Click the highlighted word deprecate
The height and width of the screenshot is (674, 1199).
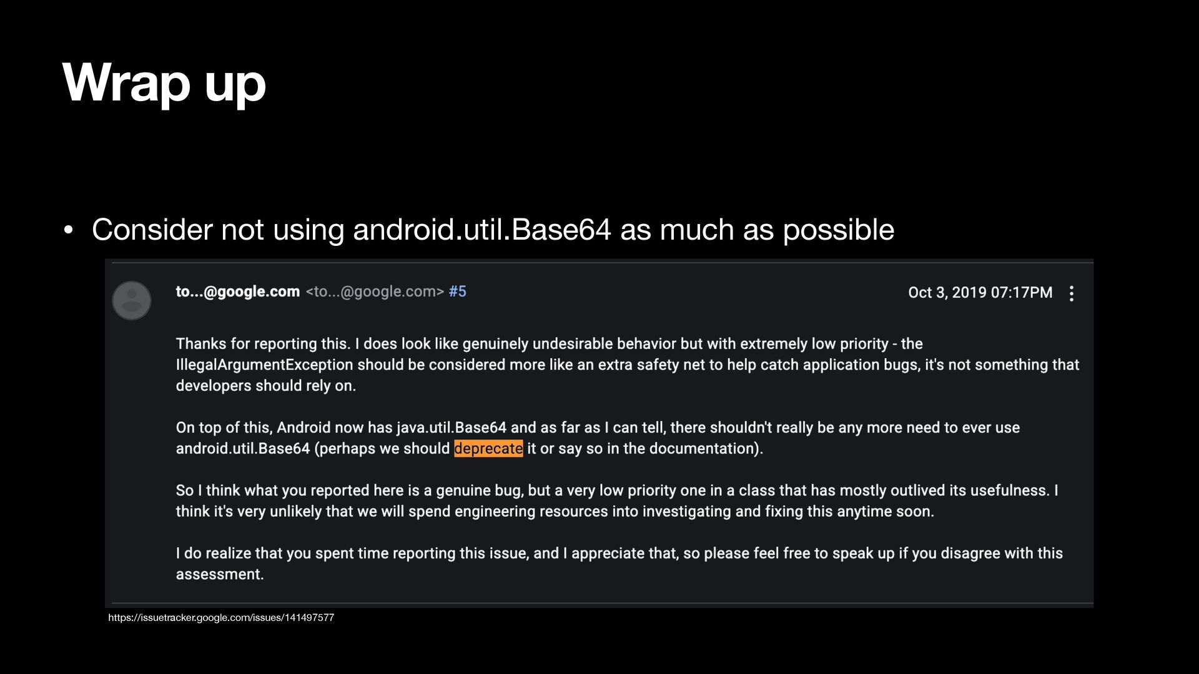coord(488,448)
